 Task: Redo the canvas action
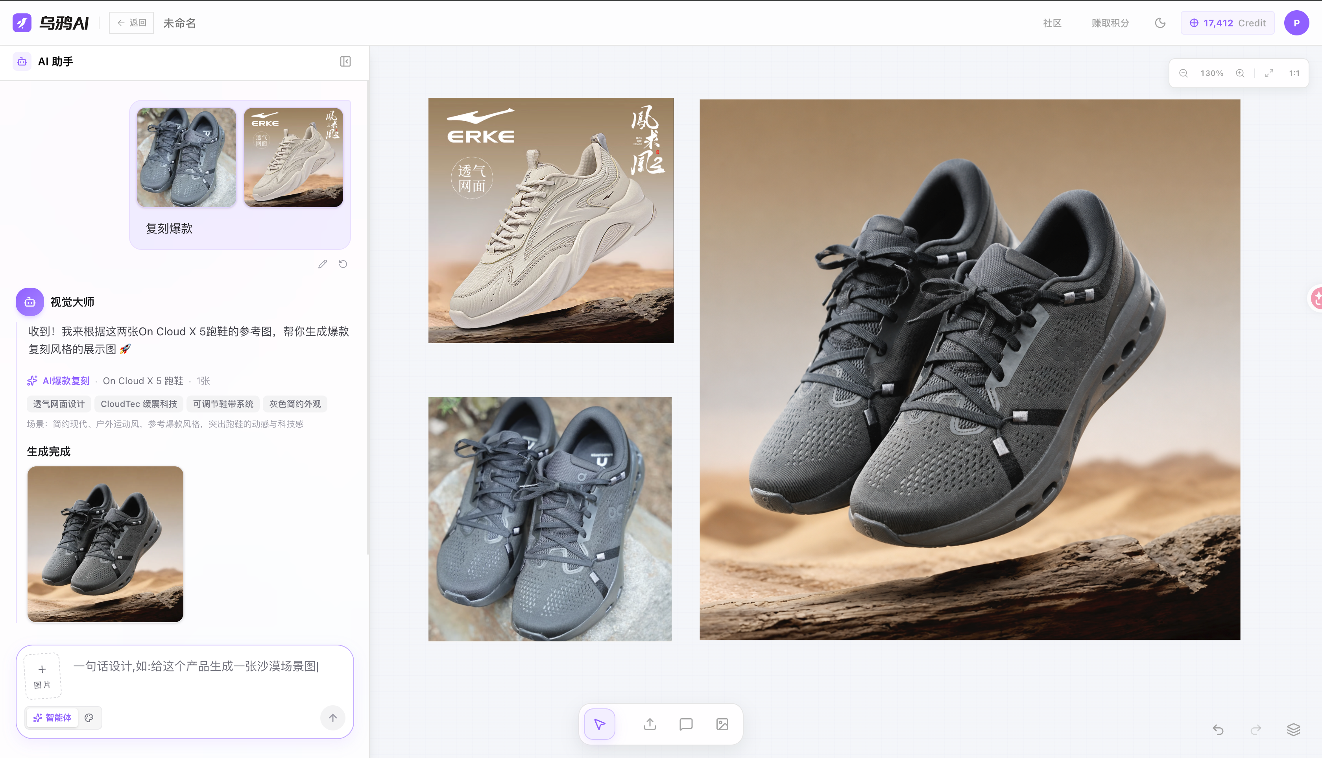point(1256,729)
